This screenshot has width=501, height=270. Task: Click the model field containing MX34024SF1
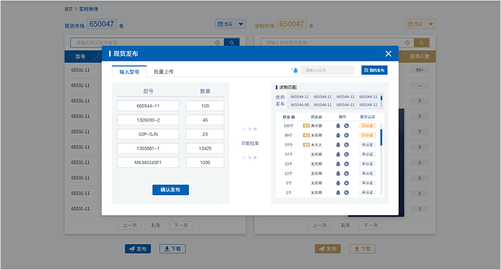point(148,163)
